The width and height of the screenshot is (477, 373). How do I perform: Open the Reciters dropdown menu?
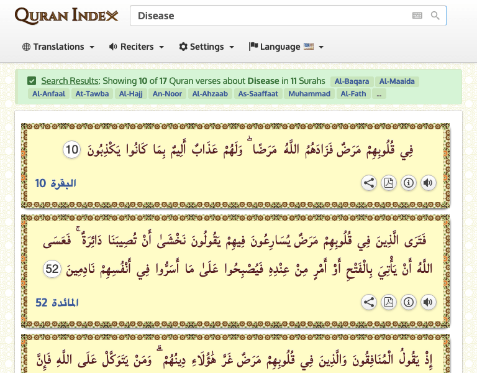[137, 47]
